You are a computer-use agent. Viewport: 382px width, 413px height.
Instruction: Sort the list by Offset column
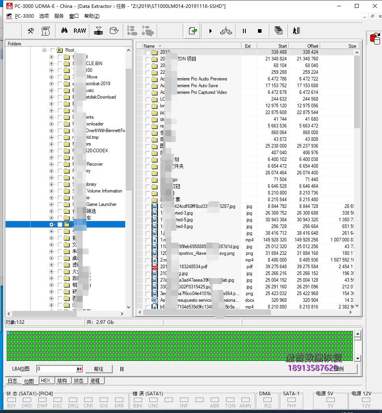point(304,46)
